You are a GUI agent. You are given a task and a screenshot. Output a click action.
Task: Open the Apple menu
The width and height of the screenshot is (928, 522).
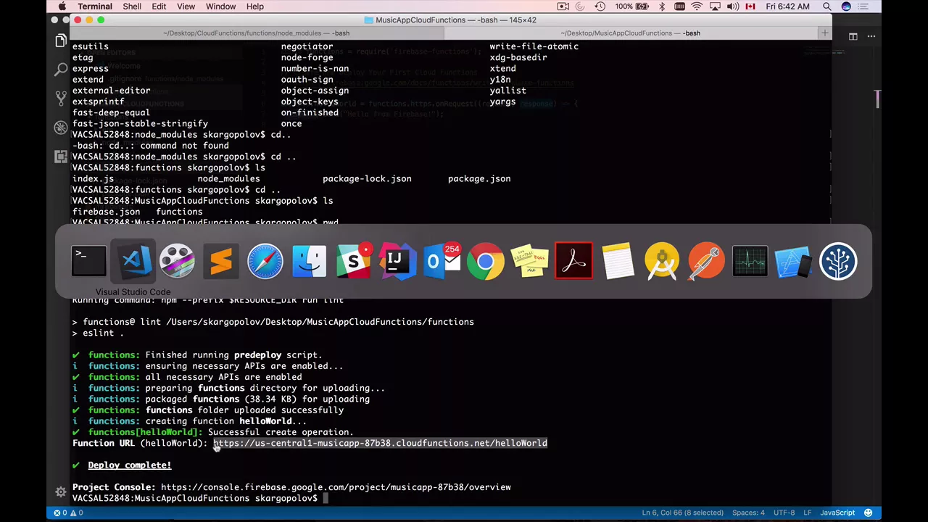pyautogui.click(x=62, y=7)
